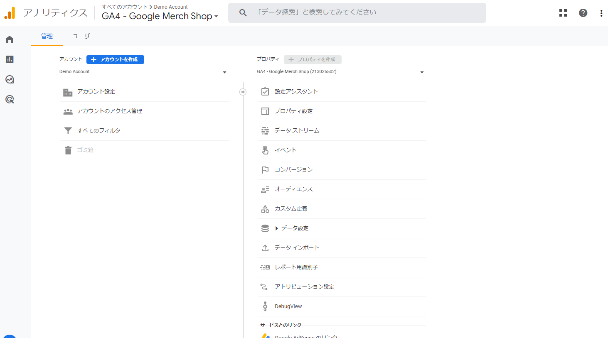Screen dimensions: 608x338
Task: Open すべてのフィルタ link
Action: point(99,131)
